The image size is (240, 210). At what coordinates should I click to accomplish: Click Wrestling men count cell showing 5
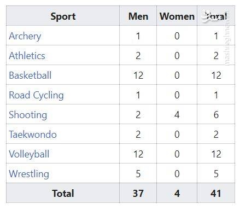pyautogui.click(x=138, y=174)
